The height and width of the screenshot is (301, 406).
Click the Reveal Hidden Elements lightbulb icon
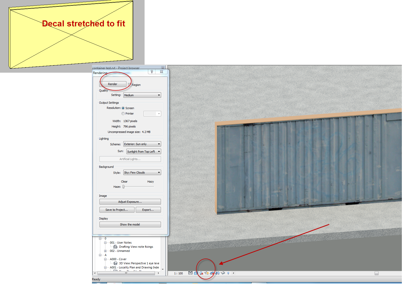(228, 273)
